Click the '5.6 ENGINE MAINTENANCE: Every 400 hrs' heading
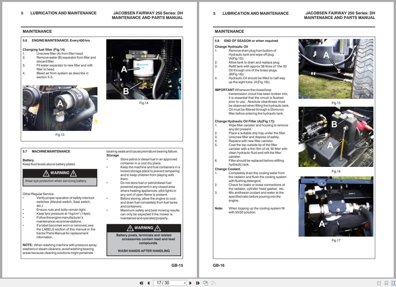396x287 pixels. pyautogui.click(x=56, y=41)
